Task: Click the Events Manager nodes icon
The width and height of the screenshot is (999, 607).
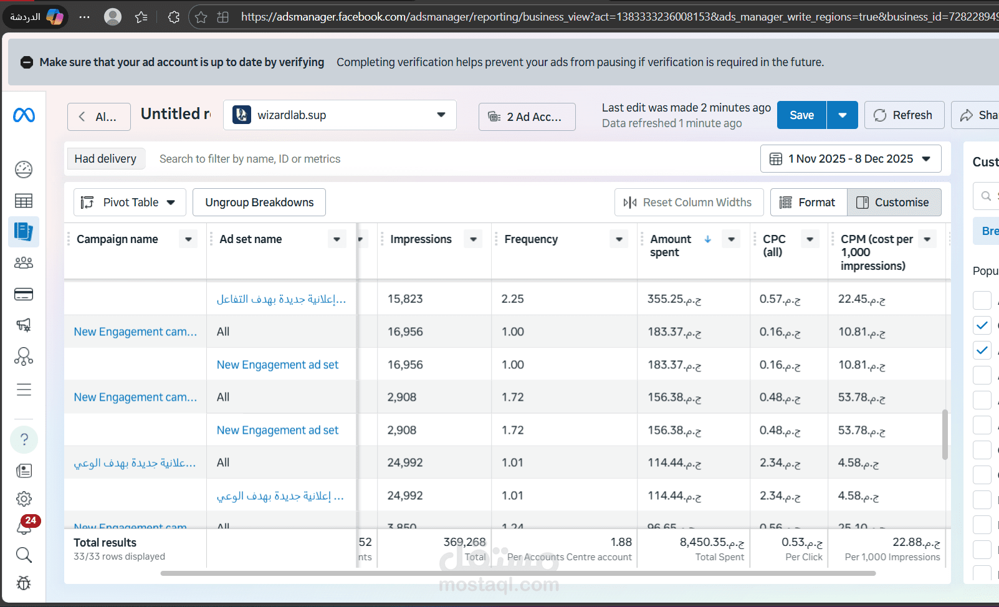Action: click(x=24, y=356)
